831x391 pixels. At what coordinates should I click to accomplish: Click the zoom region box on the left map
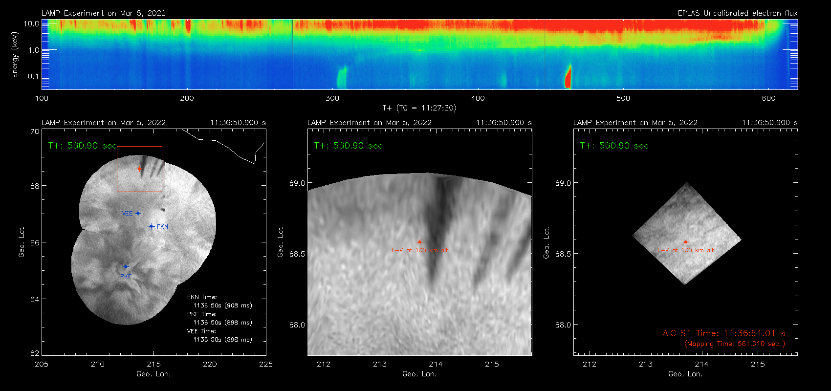[140, 169]
